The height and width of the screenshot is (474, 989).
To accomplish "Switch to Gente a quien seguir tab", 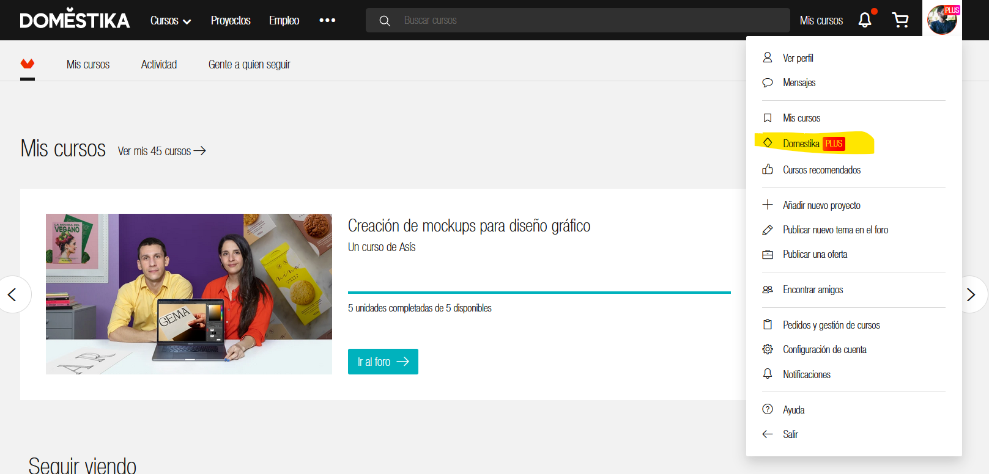I will (249, 64).
